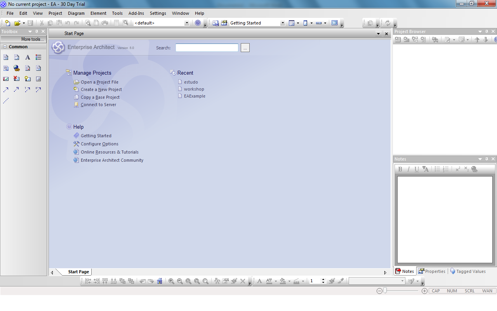Open the Notes panel menu arrow
The width and height of the screenshot is (497, 311).
pos(480,159)
